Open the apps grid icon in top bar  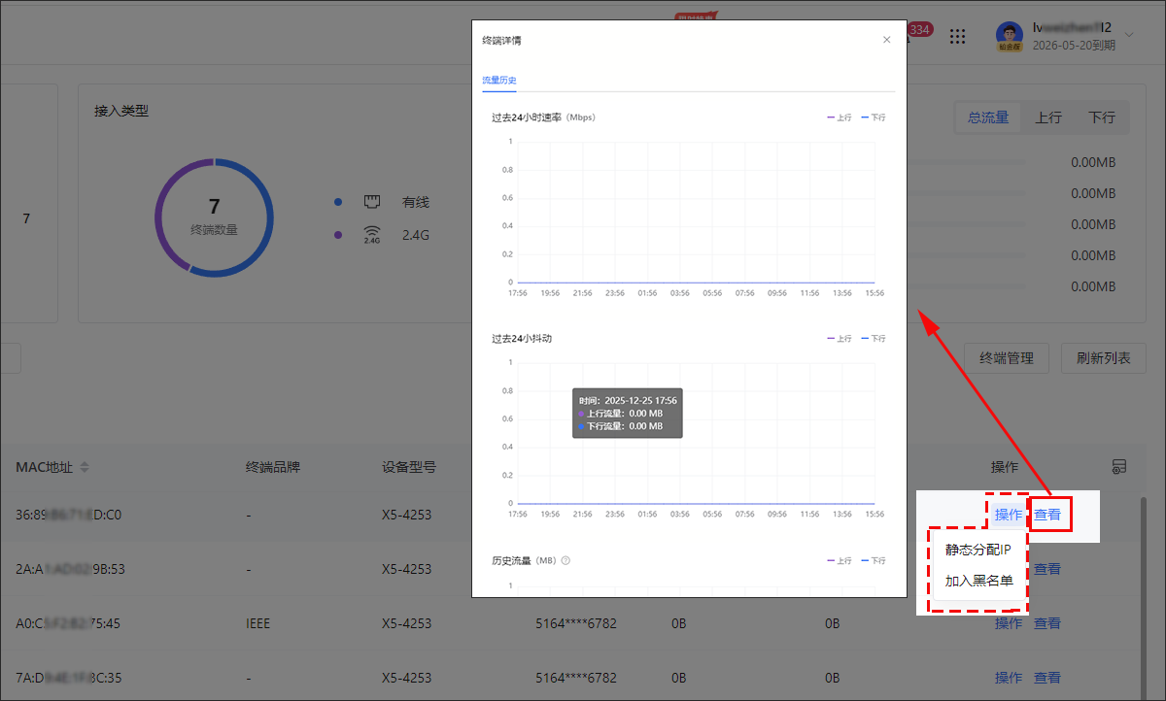click(x=958, y=37)
